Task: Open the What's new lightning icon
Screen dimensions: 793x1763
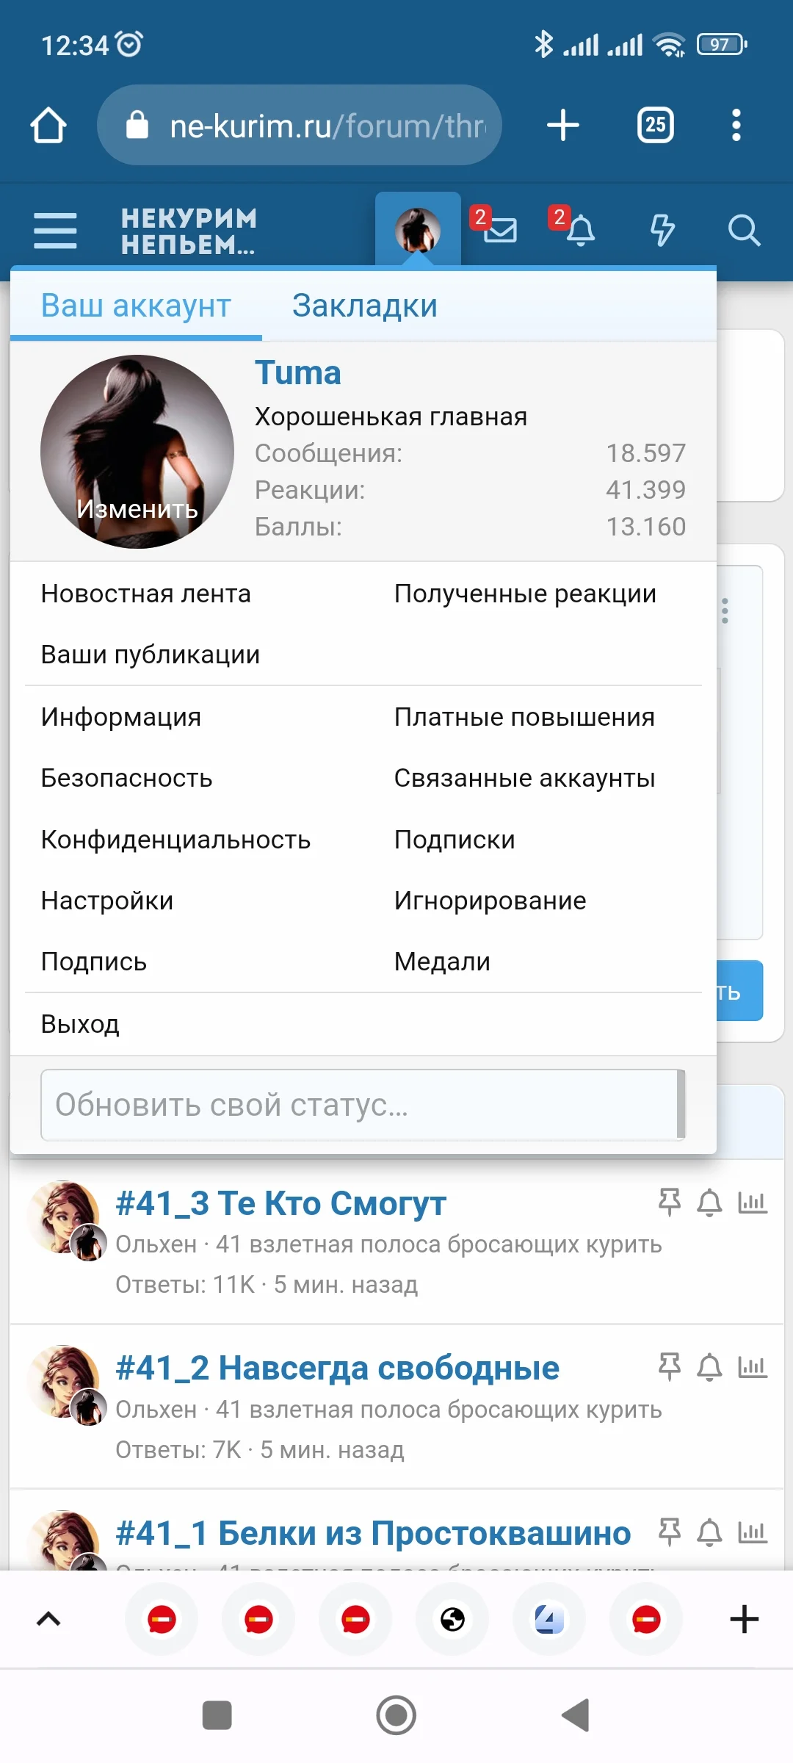Action: 662,230
